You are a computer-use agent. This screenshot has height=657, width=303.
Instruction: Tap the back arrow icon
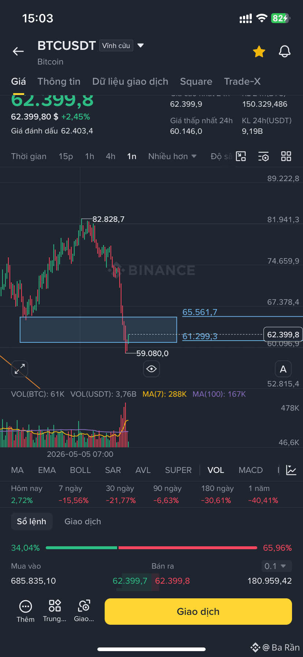tap(18, 52)
